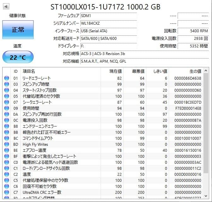Click the しきい値 column header
212x202 pixels.
point(158,71)
